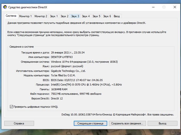Switch to the Монитор 1 tab
Viewport: 181px width, 135px height.
coord(25,16)
